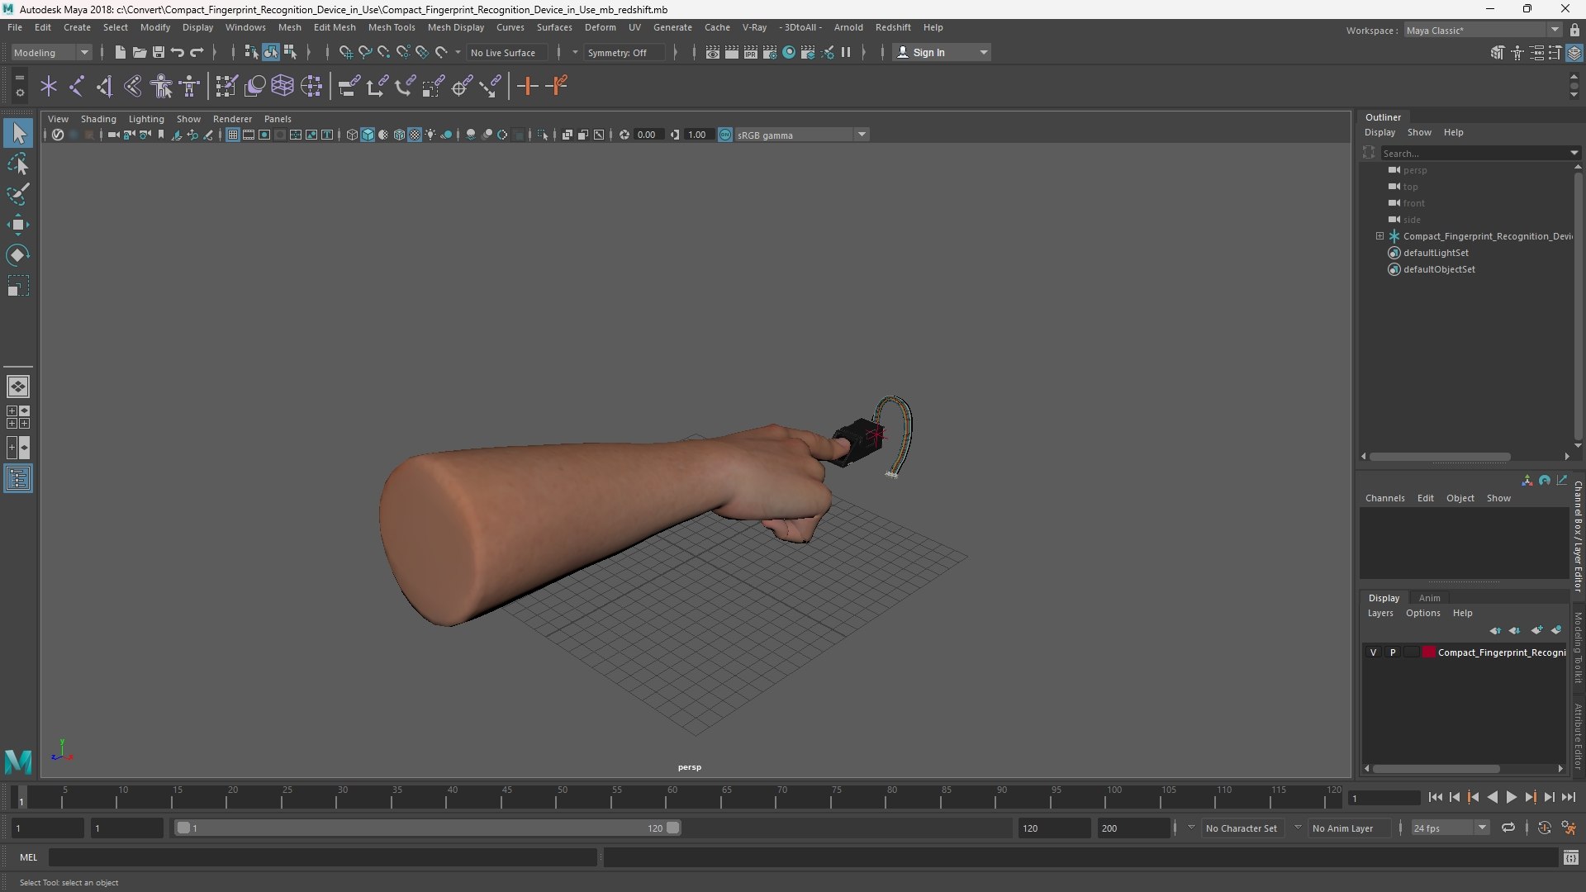1586x892 pixels.
Task: Expand Compact_Fingerprint_Recognition_Device node in Outliner
Action: point(1379,236)
